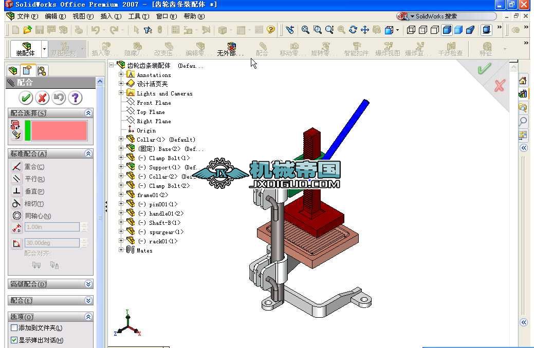Select Top Plane in the tree
The width and height of the screenshot is (534, 348).
pos(151,112)
